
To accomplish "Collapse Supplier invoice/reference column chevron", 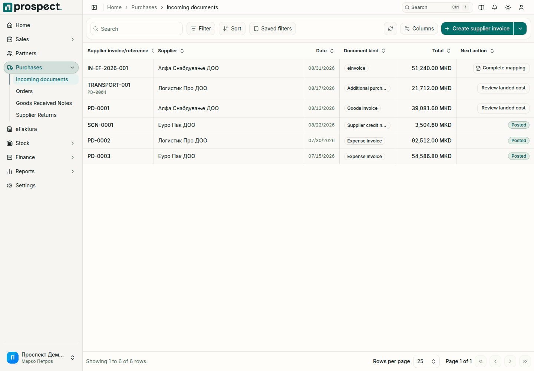I will click(153, 51).
